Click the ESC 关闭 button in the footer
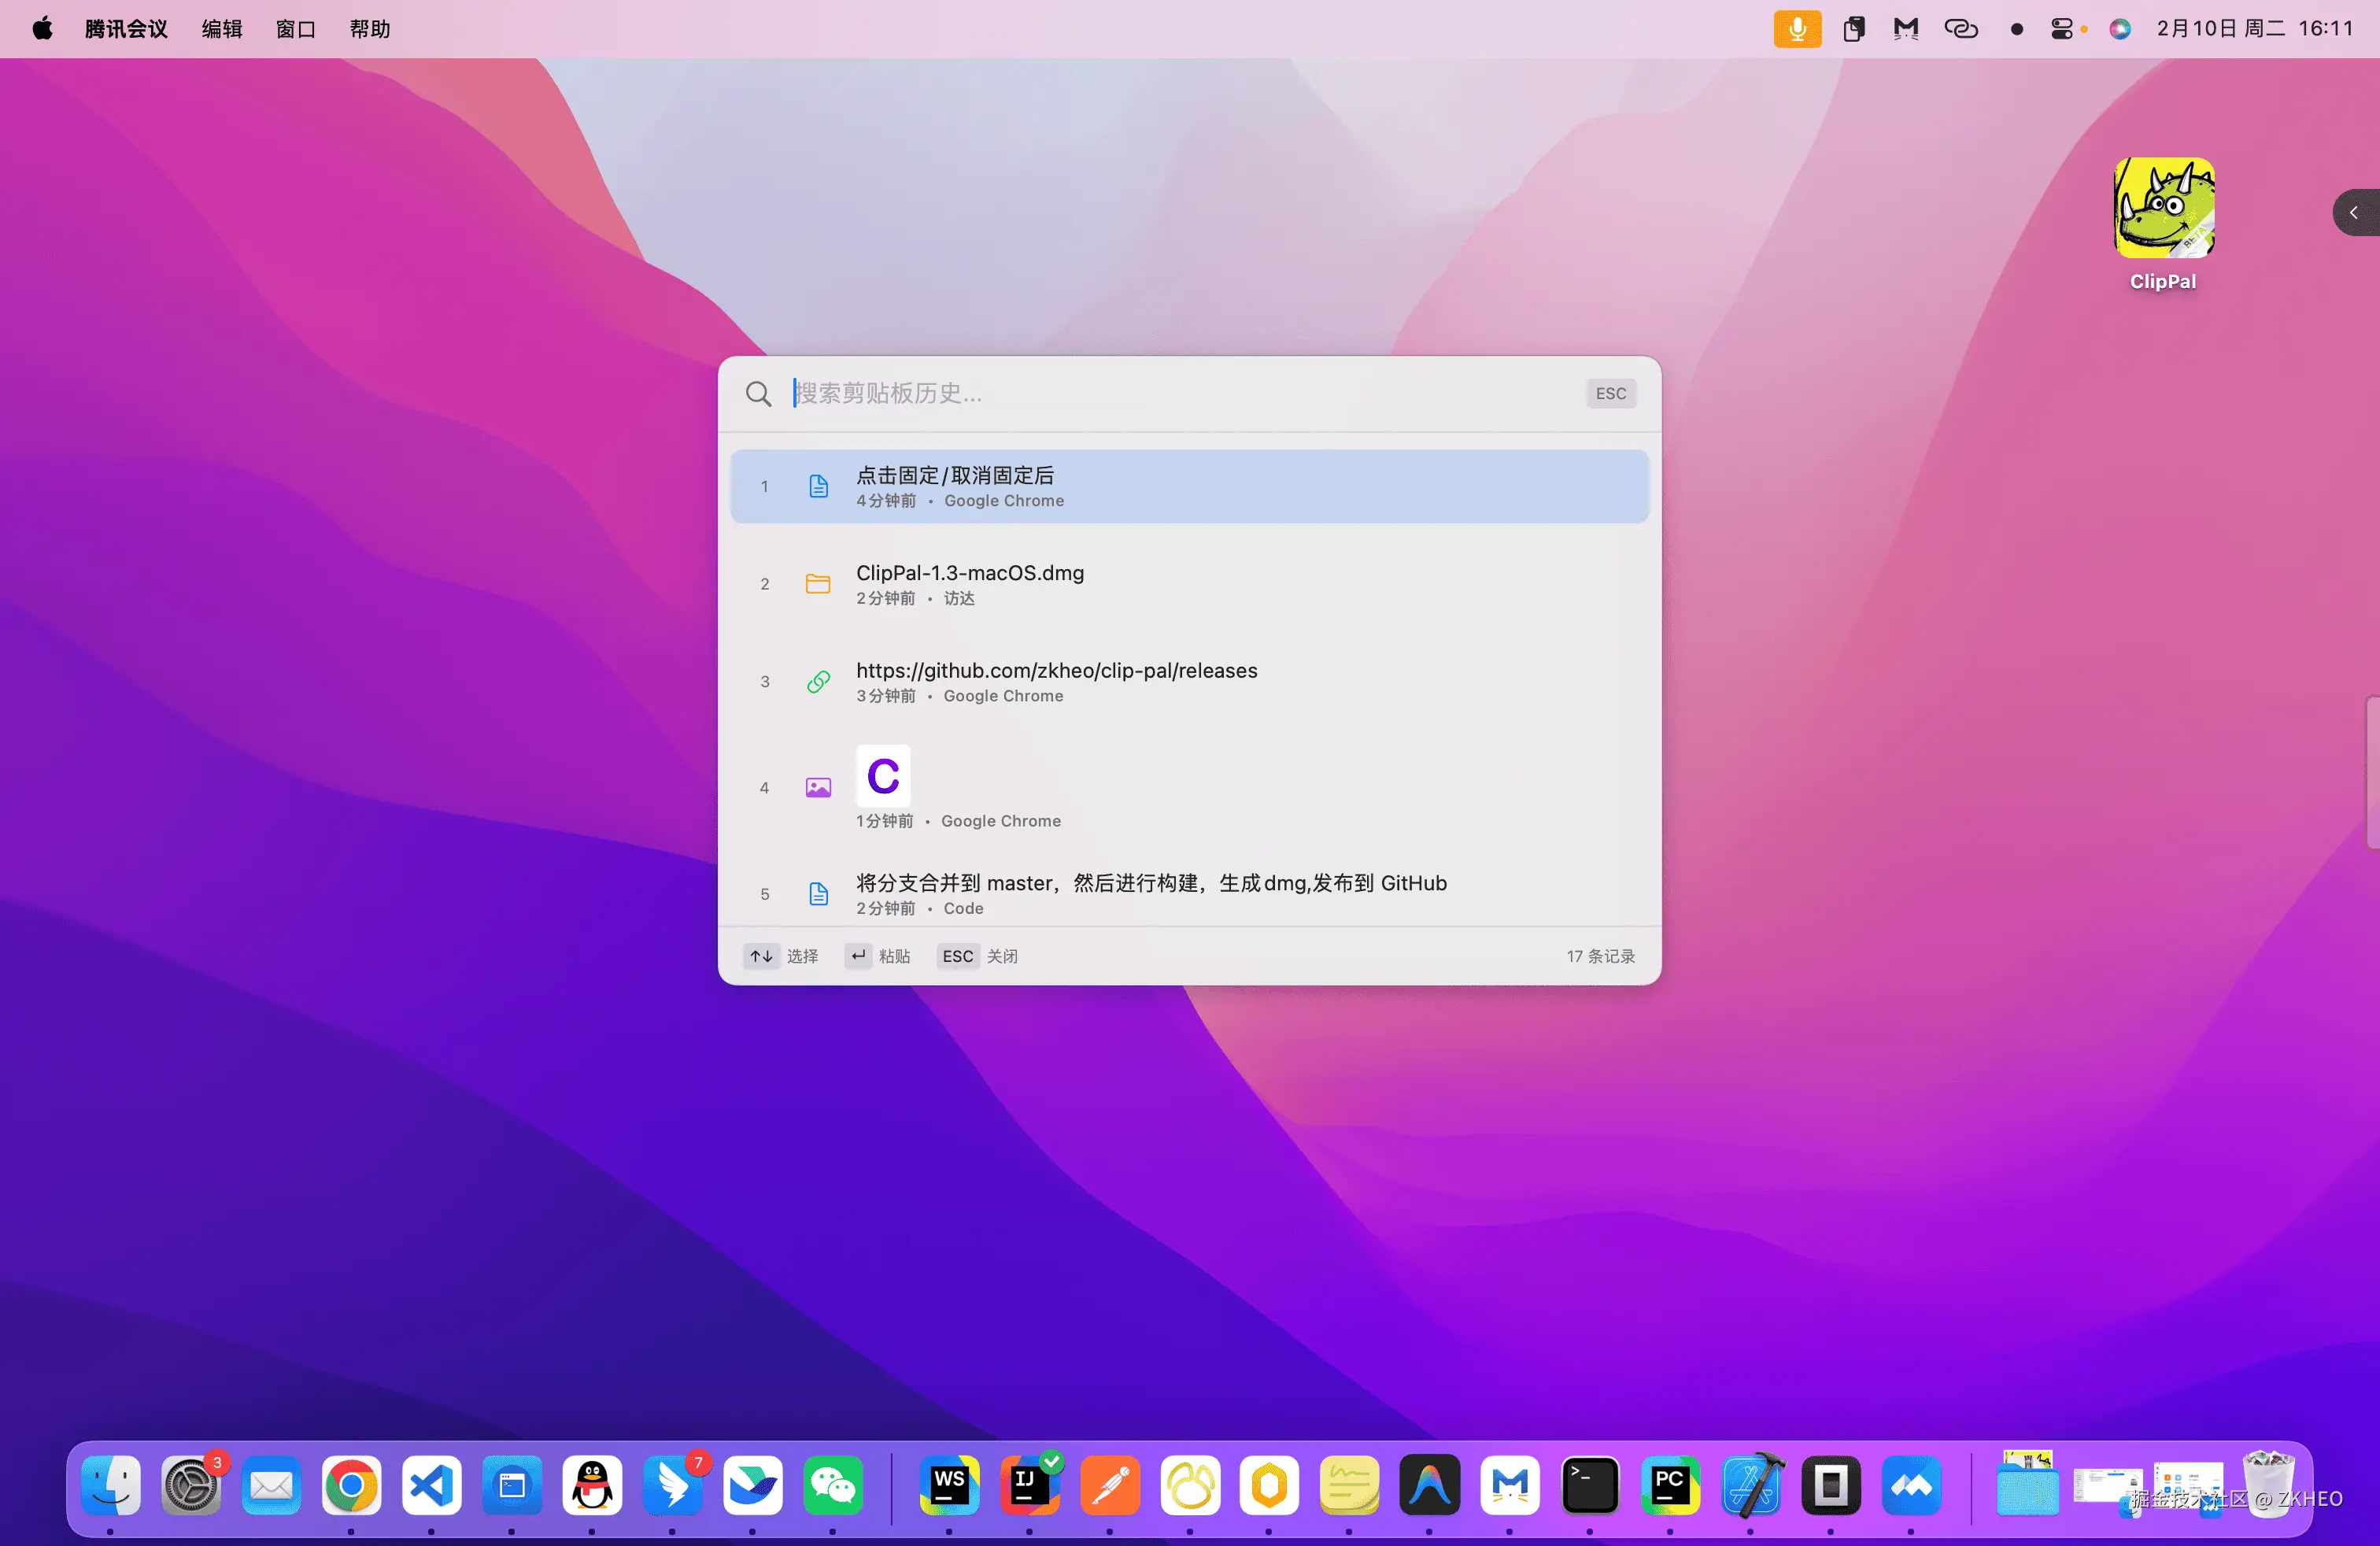The height and width of the screenshot is (1546, 2380). (978, 956)
